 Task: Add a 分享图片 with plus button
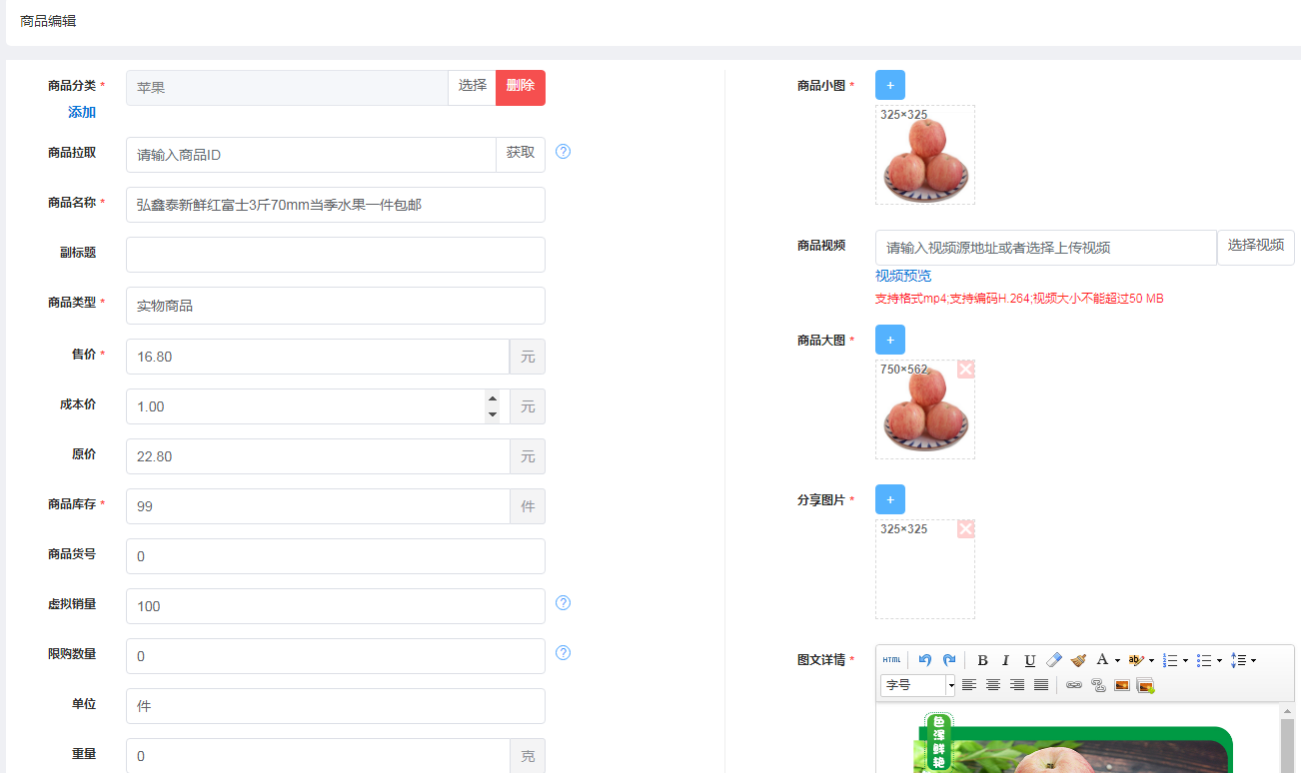pyautogui.click(x=890, y=499)
